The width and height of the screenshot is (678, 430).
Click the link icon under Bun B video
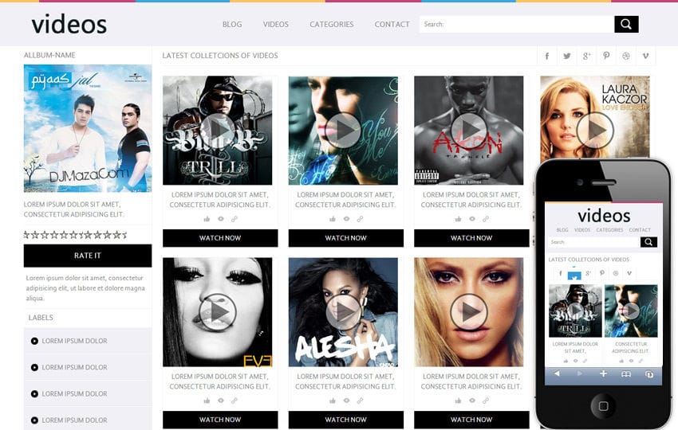pyautogui.click(x=234, y=219)
